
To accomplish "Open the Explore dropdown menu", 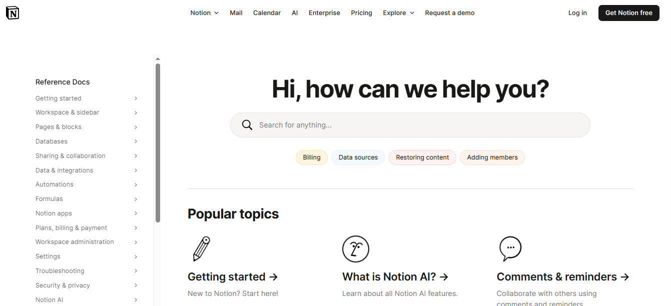I will click(x=399, y=13).
